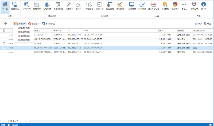
Task: Open 终端列表 terminal list icon
Action: click(x=15, y=6)
